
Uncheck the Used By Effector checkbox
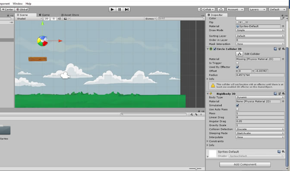[x=237, y=67]
